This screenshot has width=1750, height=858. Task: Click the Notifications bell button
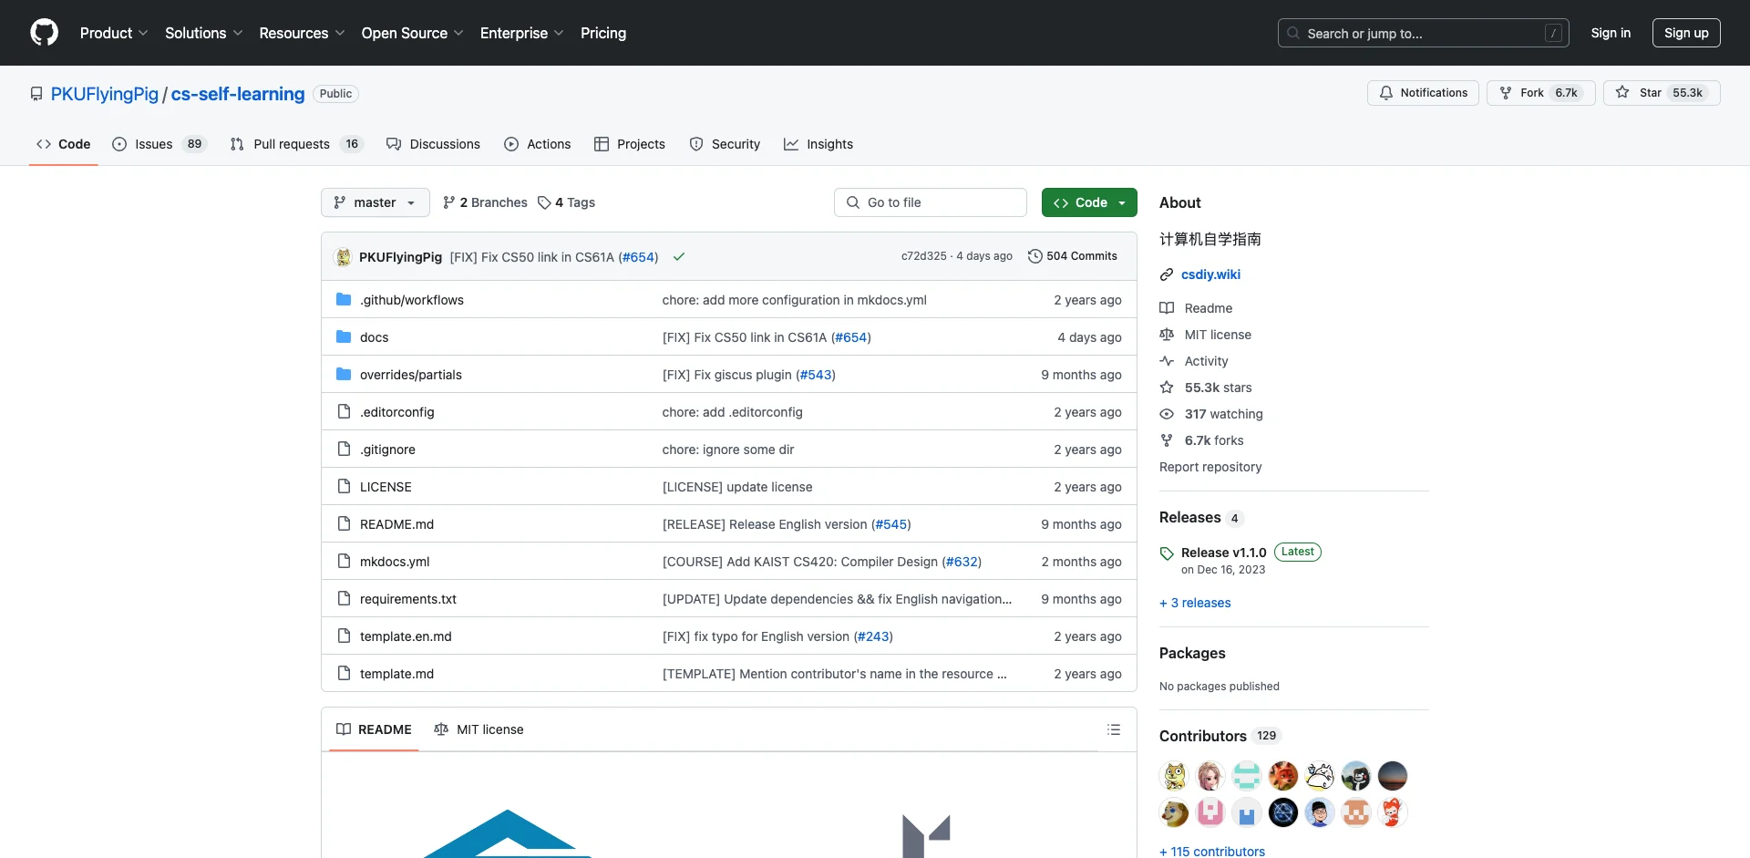tap(1423, 93)
